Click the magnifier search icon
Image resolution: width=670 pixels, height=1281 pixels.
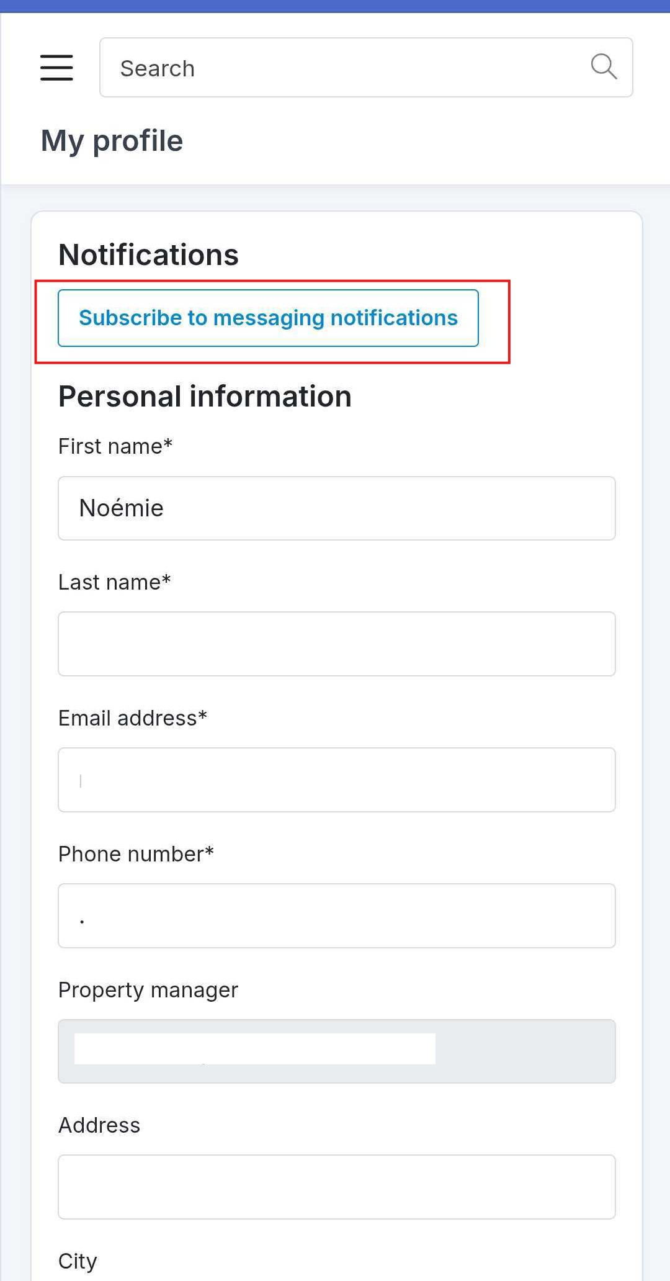coord(604,66)
